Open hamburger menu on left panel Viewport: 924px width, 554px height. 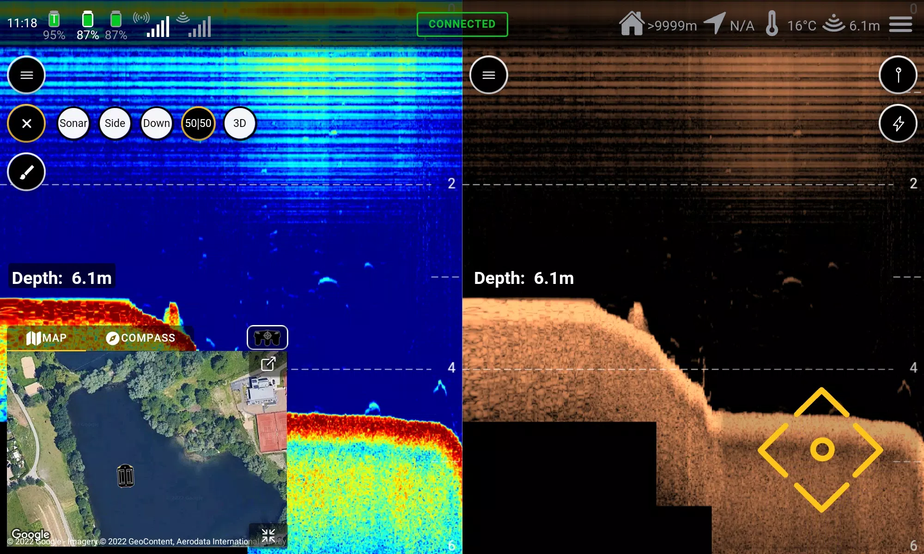click(x=26, y=74)
